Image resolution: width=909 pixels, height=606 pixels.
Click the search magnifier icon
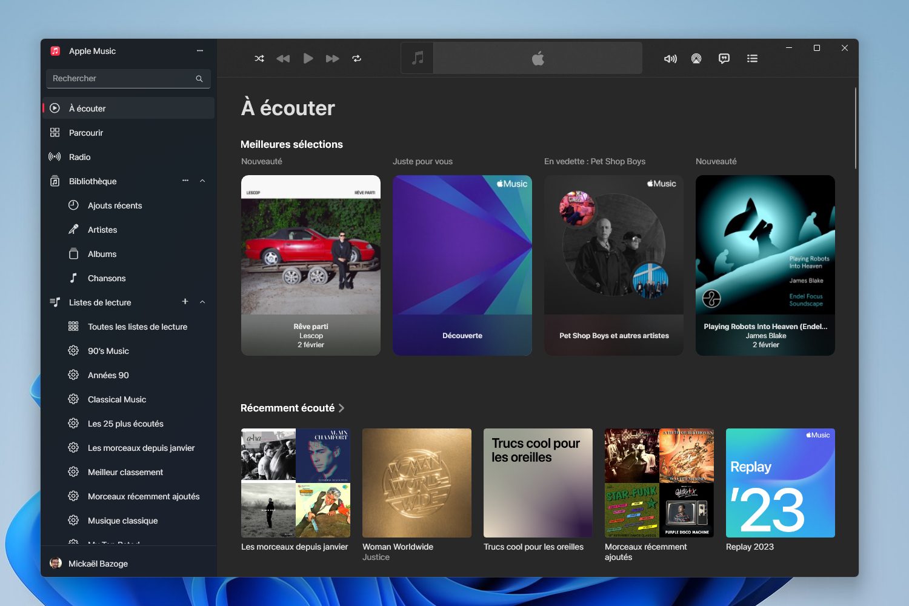pos(199,79)
